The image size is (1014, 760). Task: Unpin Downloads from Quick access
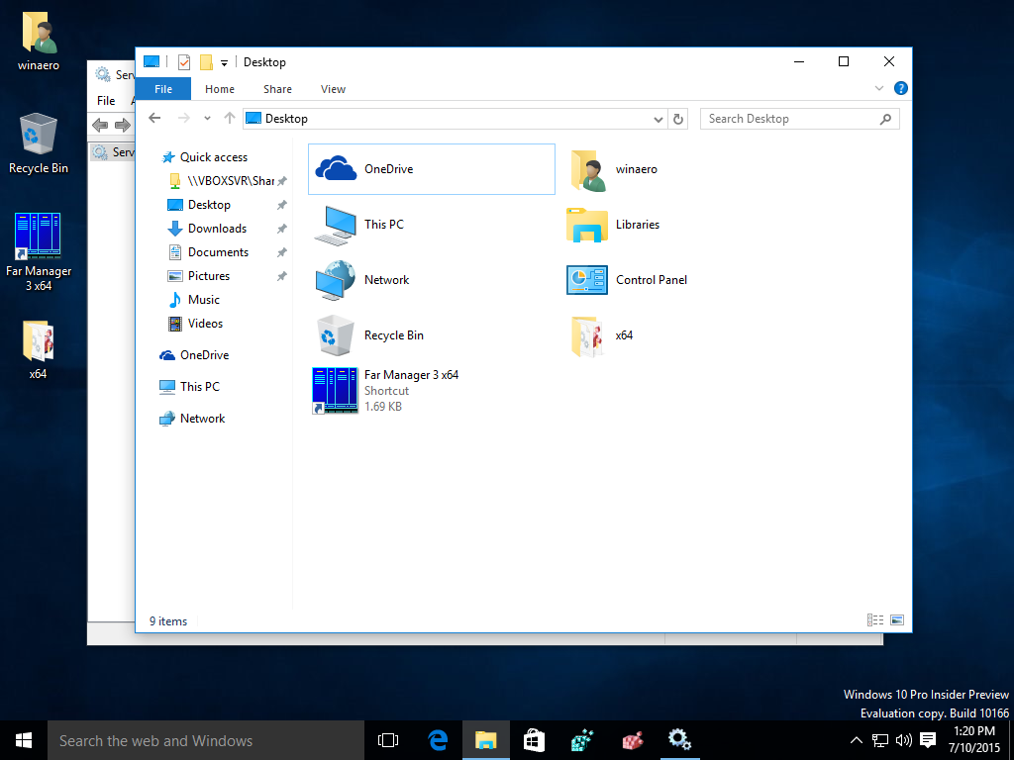point(280,228)
